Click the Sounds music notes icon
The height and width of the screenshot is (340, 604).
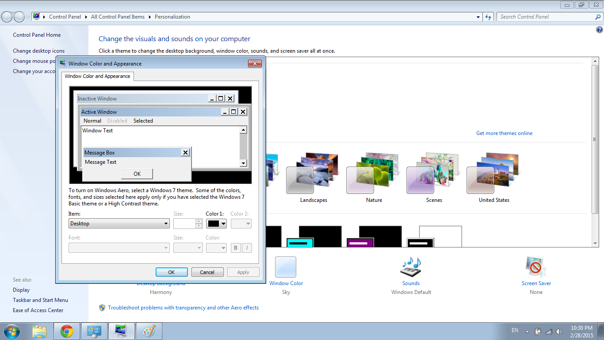pyautogui.click(x=411, y=267)
